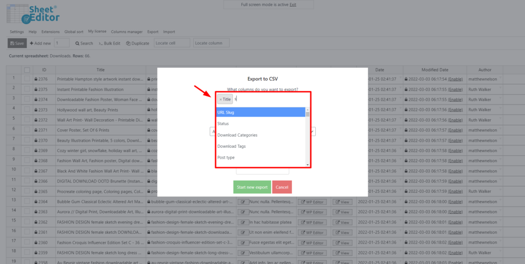Viewport: 525px width, 264px height.
Task: Open WP Editor for row 2364
Action: [x=312, y=202]
